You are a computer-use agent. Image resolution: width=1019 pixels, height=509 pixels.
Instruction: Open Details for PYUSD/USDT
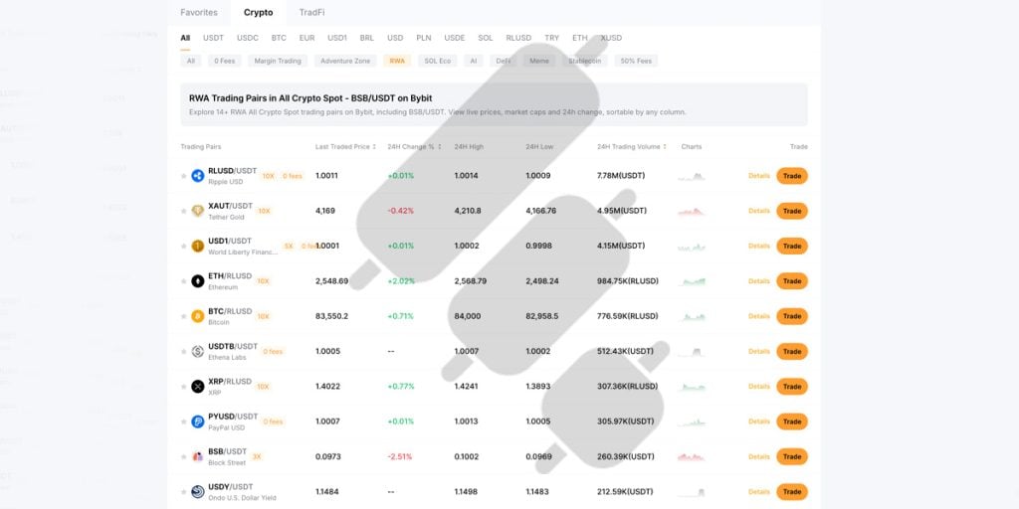(x=759, y=422)
